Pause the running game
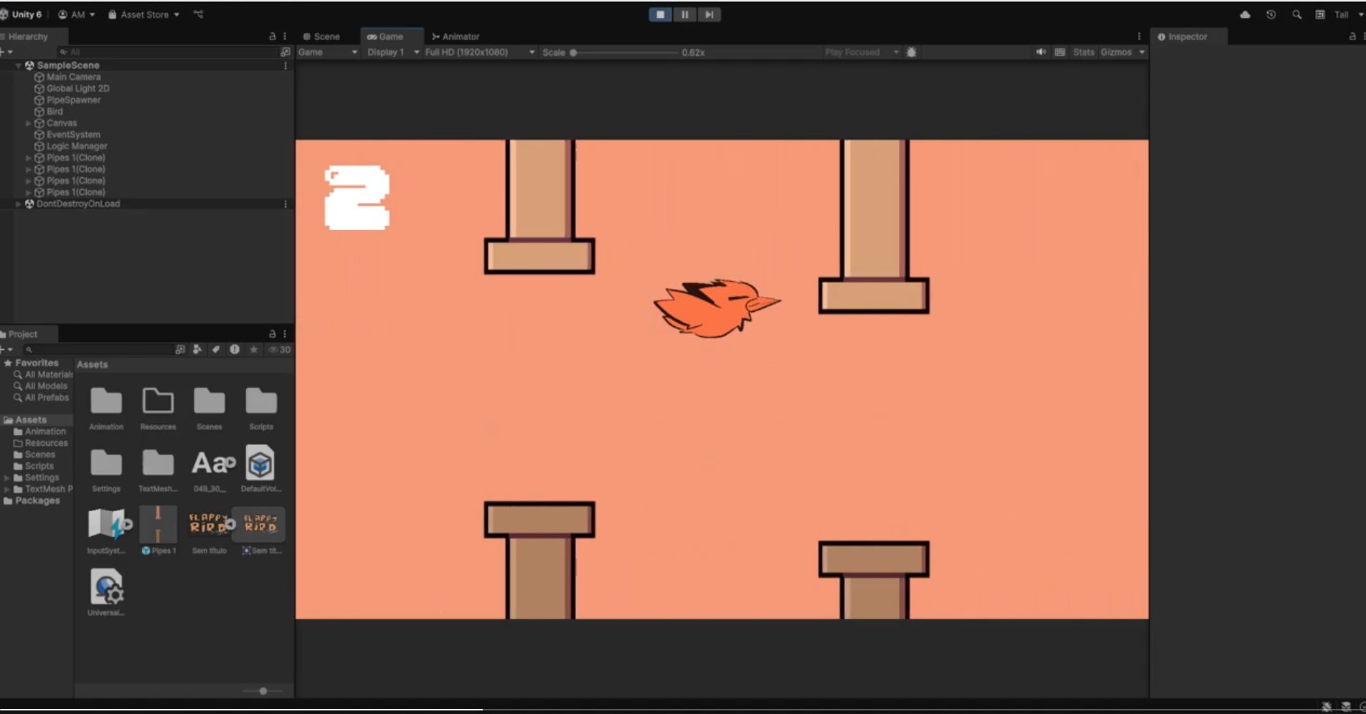 684,14
